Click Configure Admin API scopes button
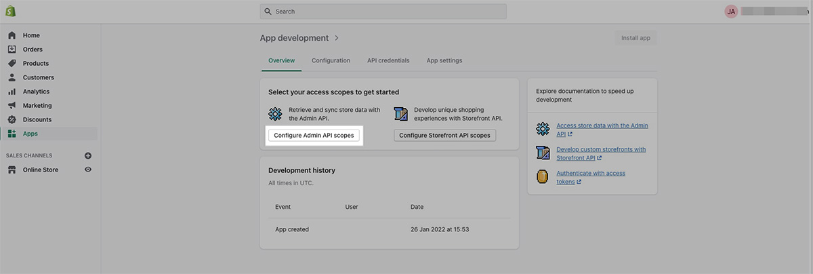 tap(314, 136)
